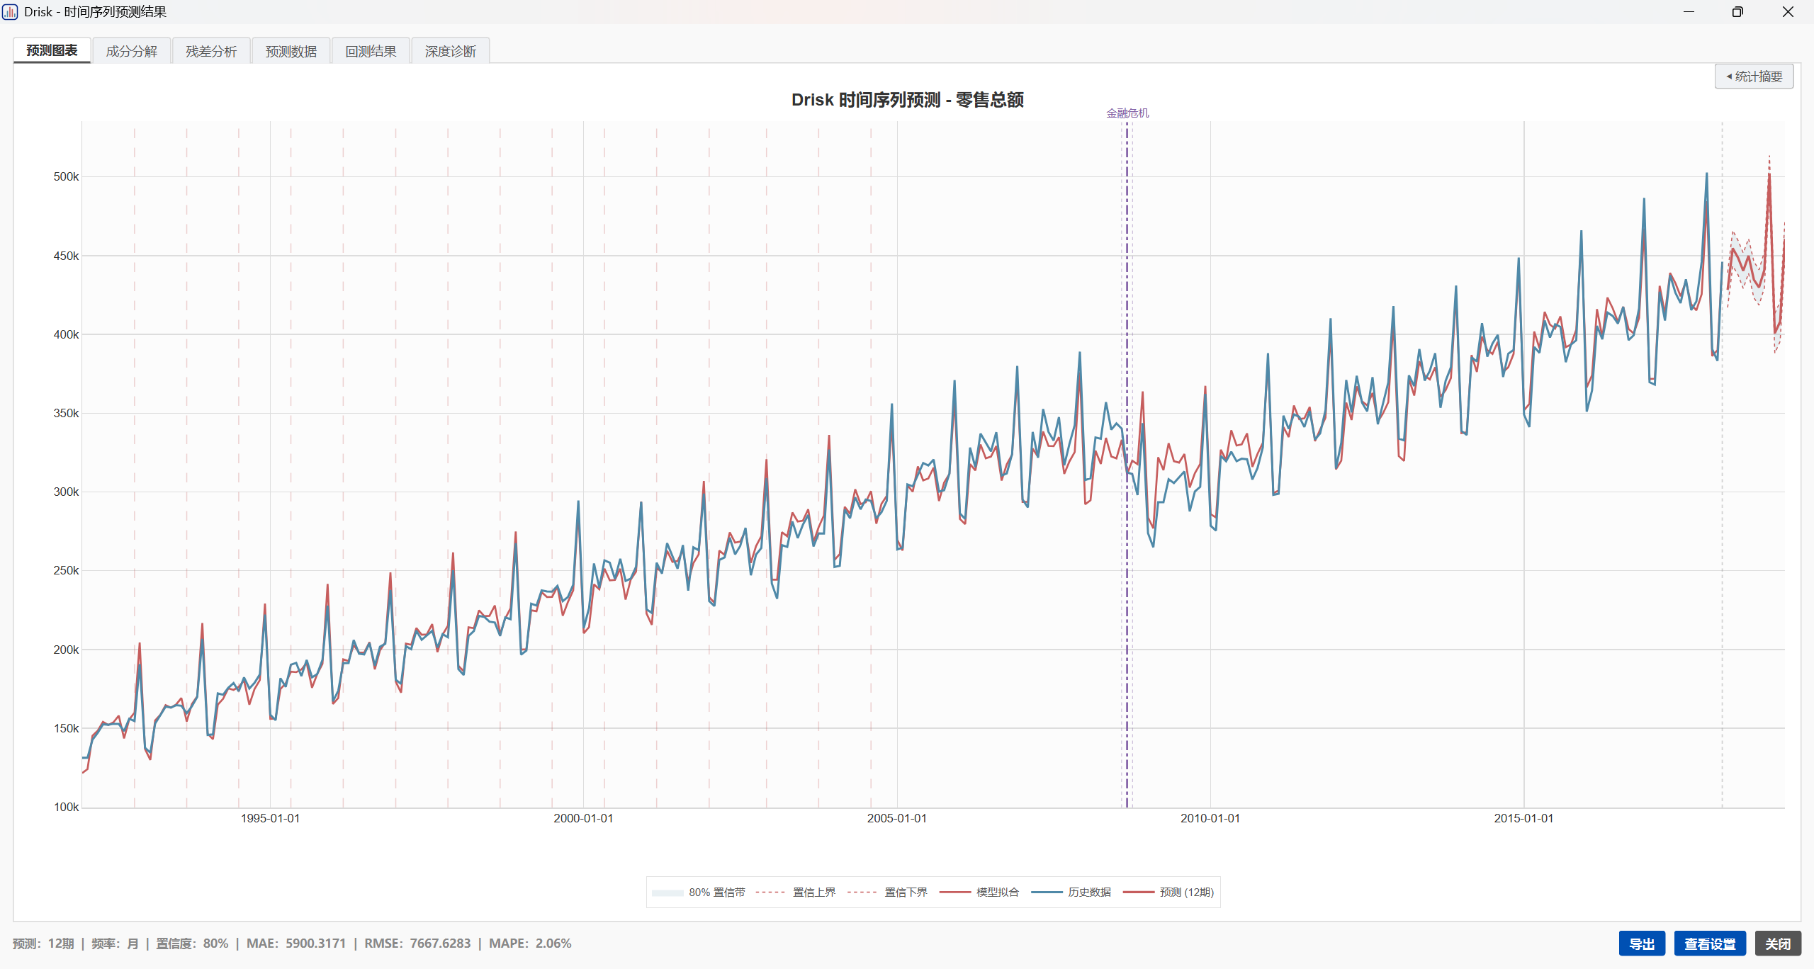Select the 预测数据 tab
This screenshot has height=969, width=1814.
pyautogui.click(x=291, y=51)
